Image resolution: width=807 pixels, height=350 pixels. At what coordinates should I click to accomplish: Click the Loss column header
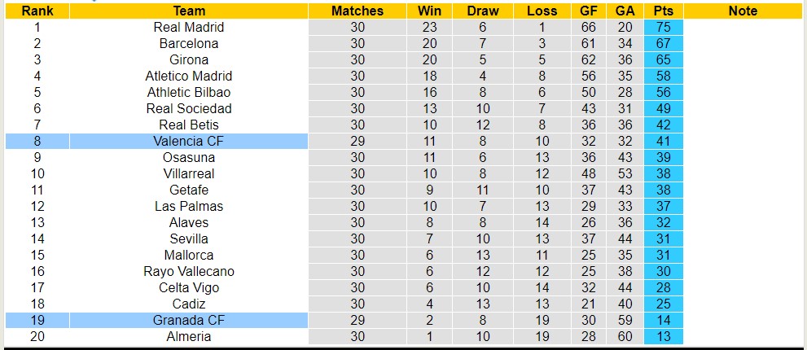tap(542, 11)
